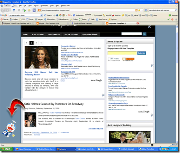Open the CSS dropdown menu
180x153 pixels.
pos(22,19)
